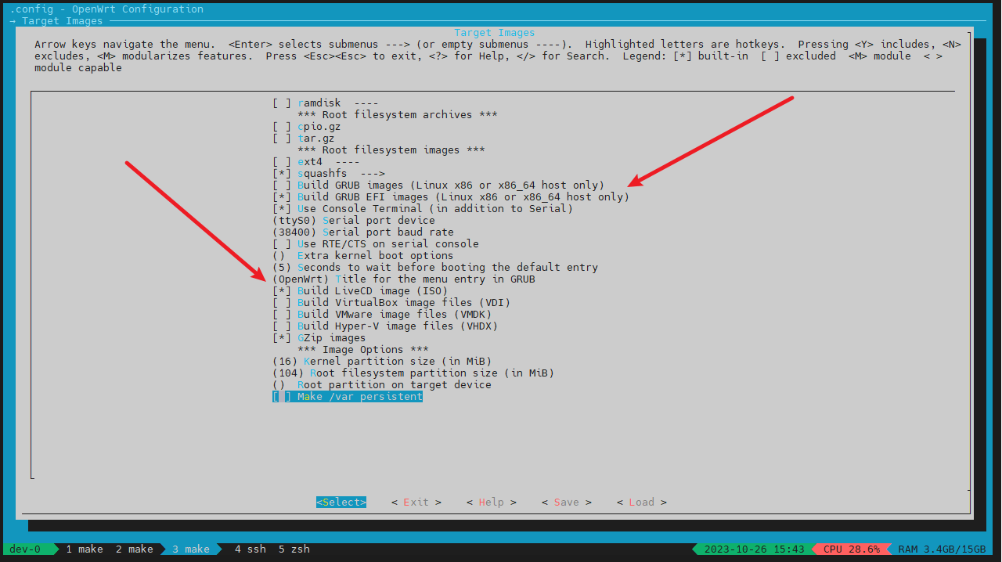Image resolution: width=1002 pixels, height=562 pixels.
Task: Disable Build LiveCD image (ISO)
Action: [282, 291]
